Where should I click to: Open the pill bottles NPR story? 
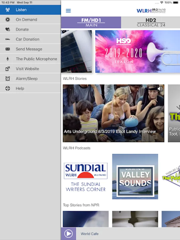point(135,219)
